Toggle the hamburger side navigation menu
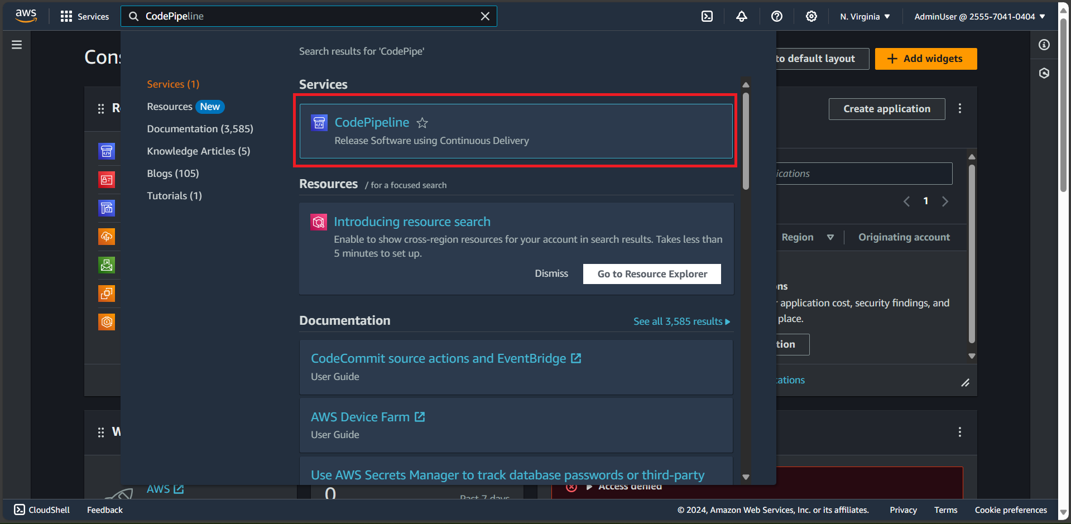1071x524 pixels. [x=17, y=45]
